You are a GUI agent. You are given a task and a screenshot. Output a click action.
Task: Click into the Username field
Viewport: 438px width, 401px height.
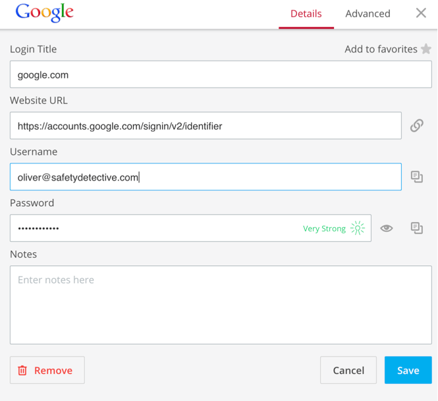pyautogui.click(x=205, y=177)
